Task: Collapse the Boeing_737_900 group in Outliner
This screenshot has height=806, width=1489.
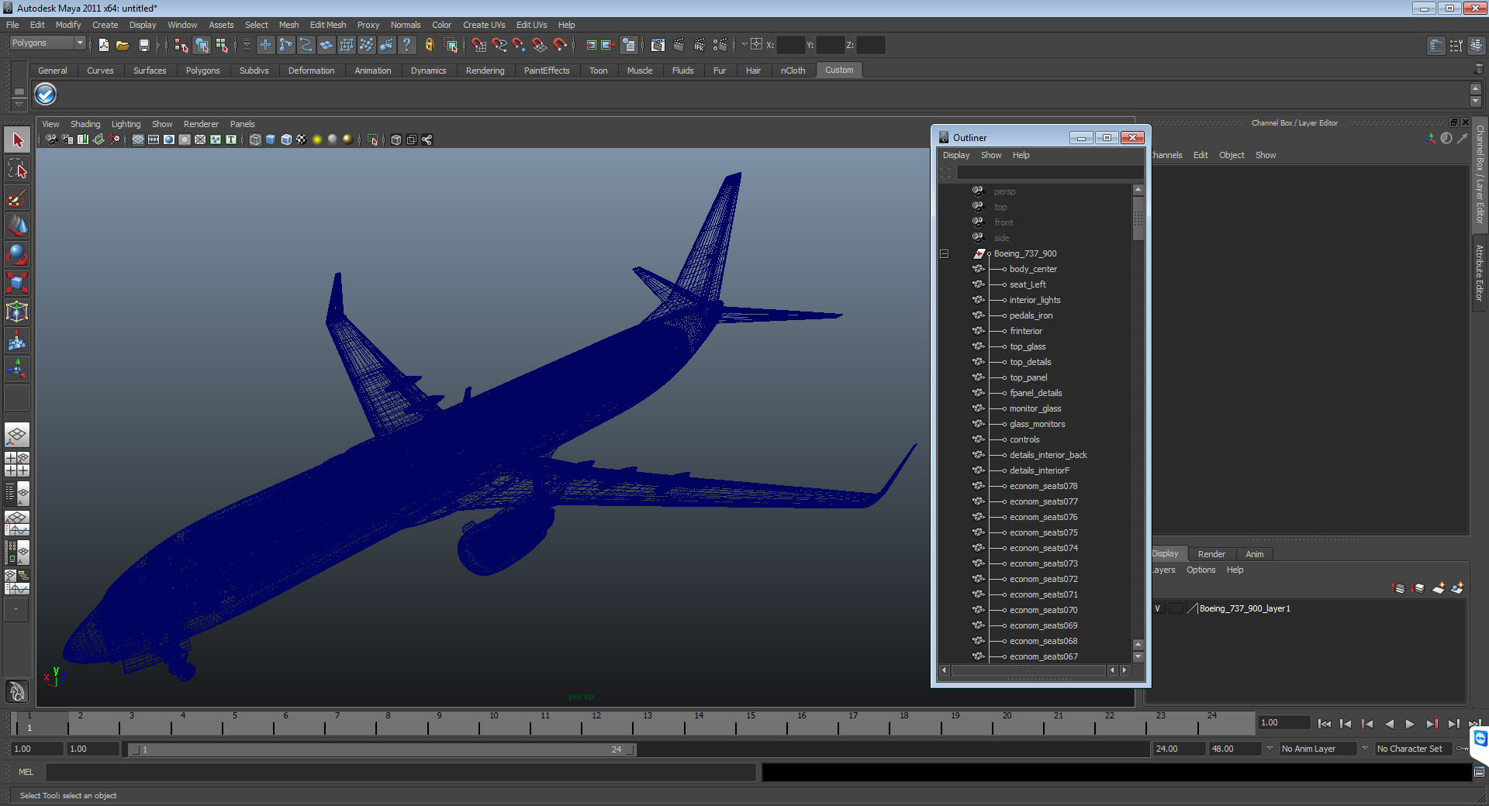Action: pyautogui.click(x=944, y=253)
